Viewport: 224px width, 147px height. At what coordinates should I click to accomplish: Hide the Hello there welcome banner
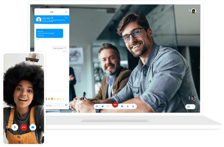[66, 17]
